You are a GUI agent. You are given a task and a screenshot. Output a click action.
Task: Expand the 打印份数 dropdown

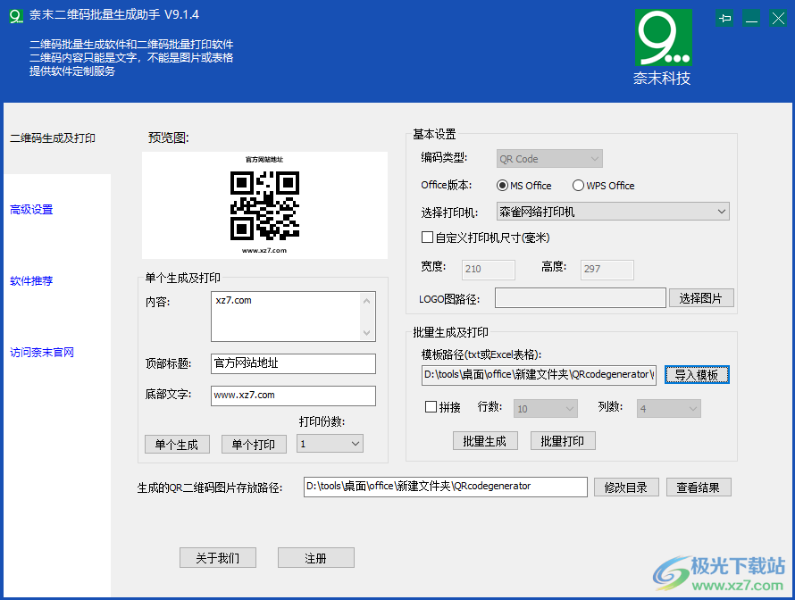click(331, 444)
